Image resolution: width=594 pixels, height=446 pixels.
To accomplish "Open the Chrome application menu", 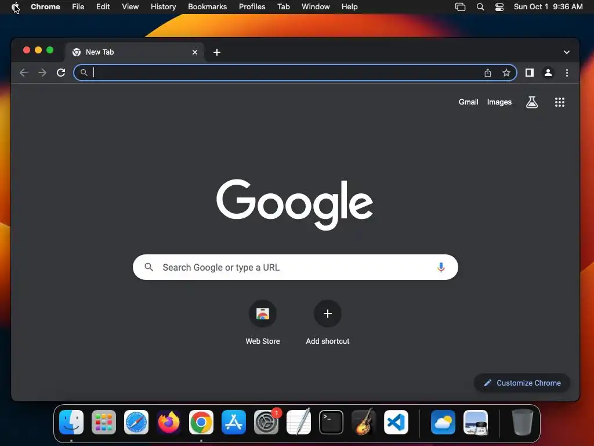I will click(45, 7).
